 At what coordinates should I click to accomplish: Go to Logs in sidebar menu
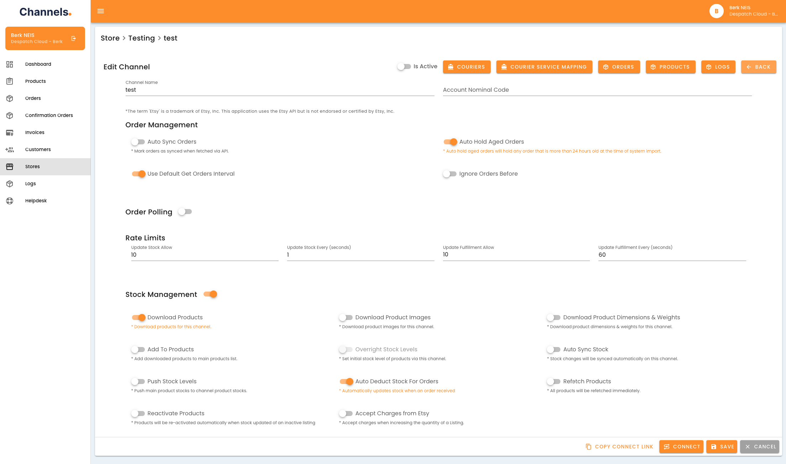coord(30,184)
